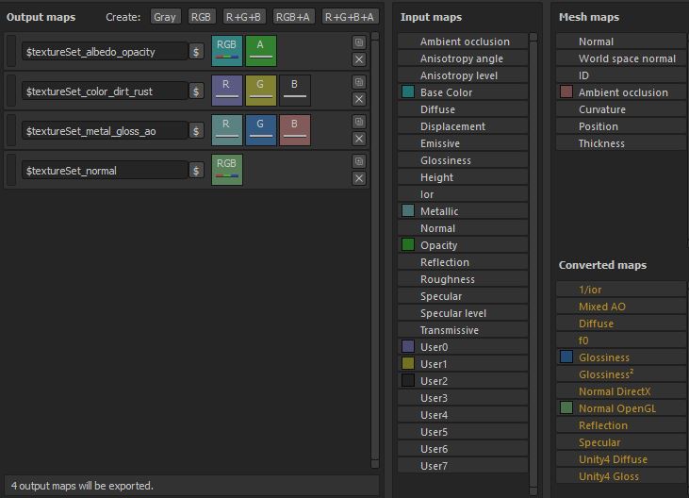Open the $ naming menu for albedo_opacity
The width and height of the screenshot is (689, 498).
[x=196, y=52]
